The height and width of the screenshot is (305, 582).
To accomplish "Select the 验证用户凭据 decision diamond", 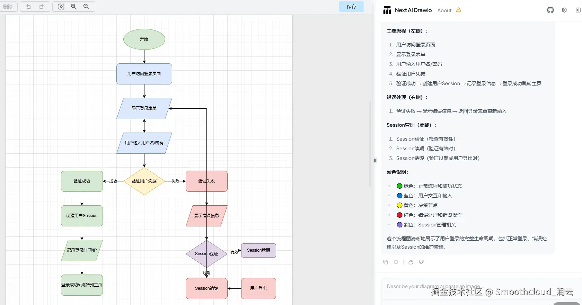I will pos(144,181).
